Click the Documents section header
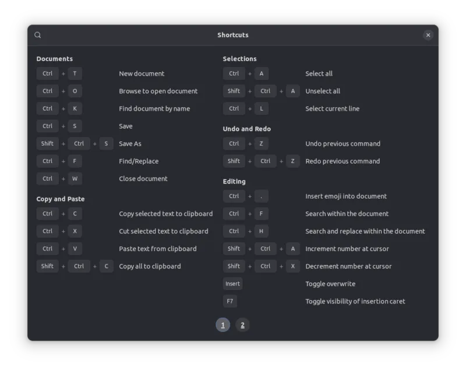The width and height of the screenshot is (466, 371). (55, 59)
